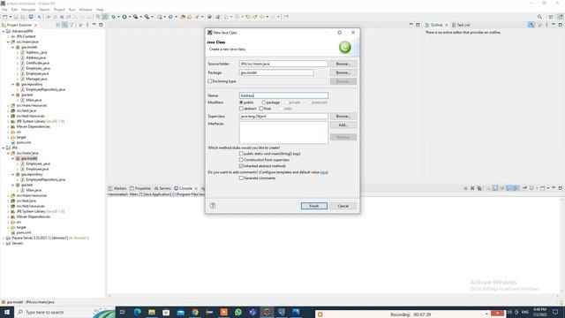Click the New toolbar icon
Image resolution: width=565 pixels, height=318 pixels.
point(5,17)
